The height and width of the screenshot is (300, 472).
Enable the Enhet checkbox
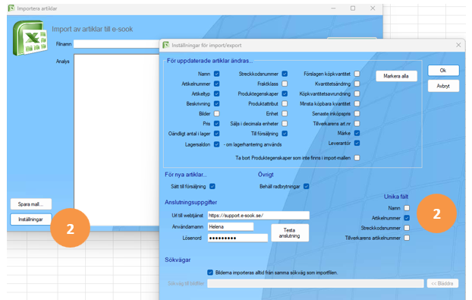click(285, 114)
